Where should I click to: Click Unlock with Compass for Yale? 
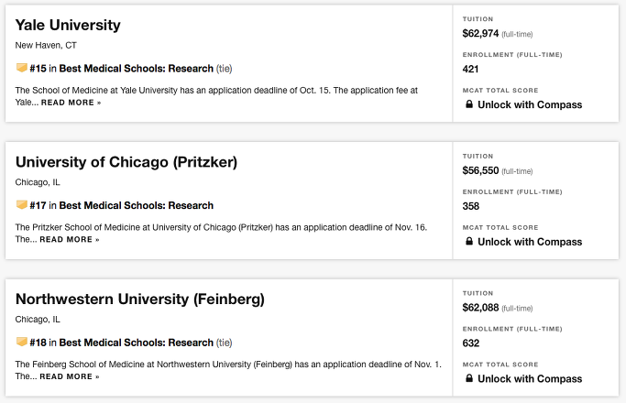coord(530,104)
